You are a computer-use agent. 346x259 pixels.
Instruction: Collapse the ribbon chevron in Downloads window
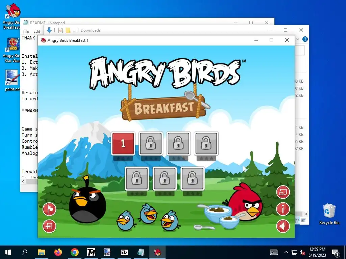tap(298, 39)
